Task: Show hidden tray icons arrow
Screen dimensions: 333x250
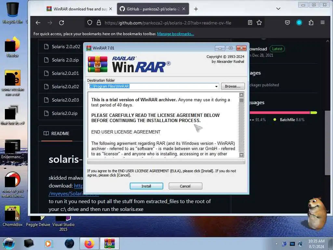Action: coord(276,244)
